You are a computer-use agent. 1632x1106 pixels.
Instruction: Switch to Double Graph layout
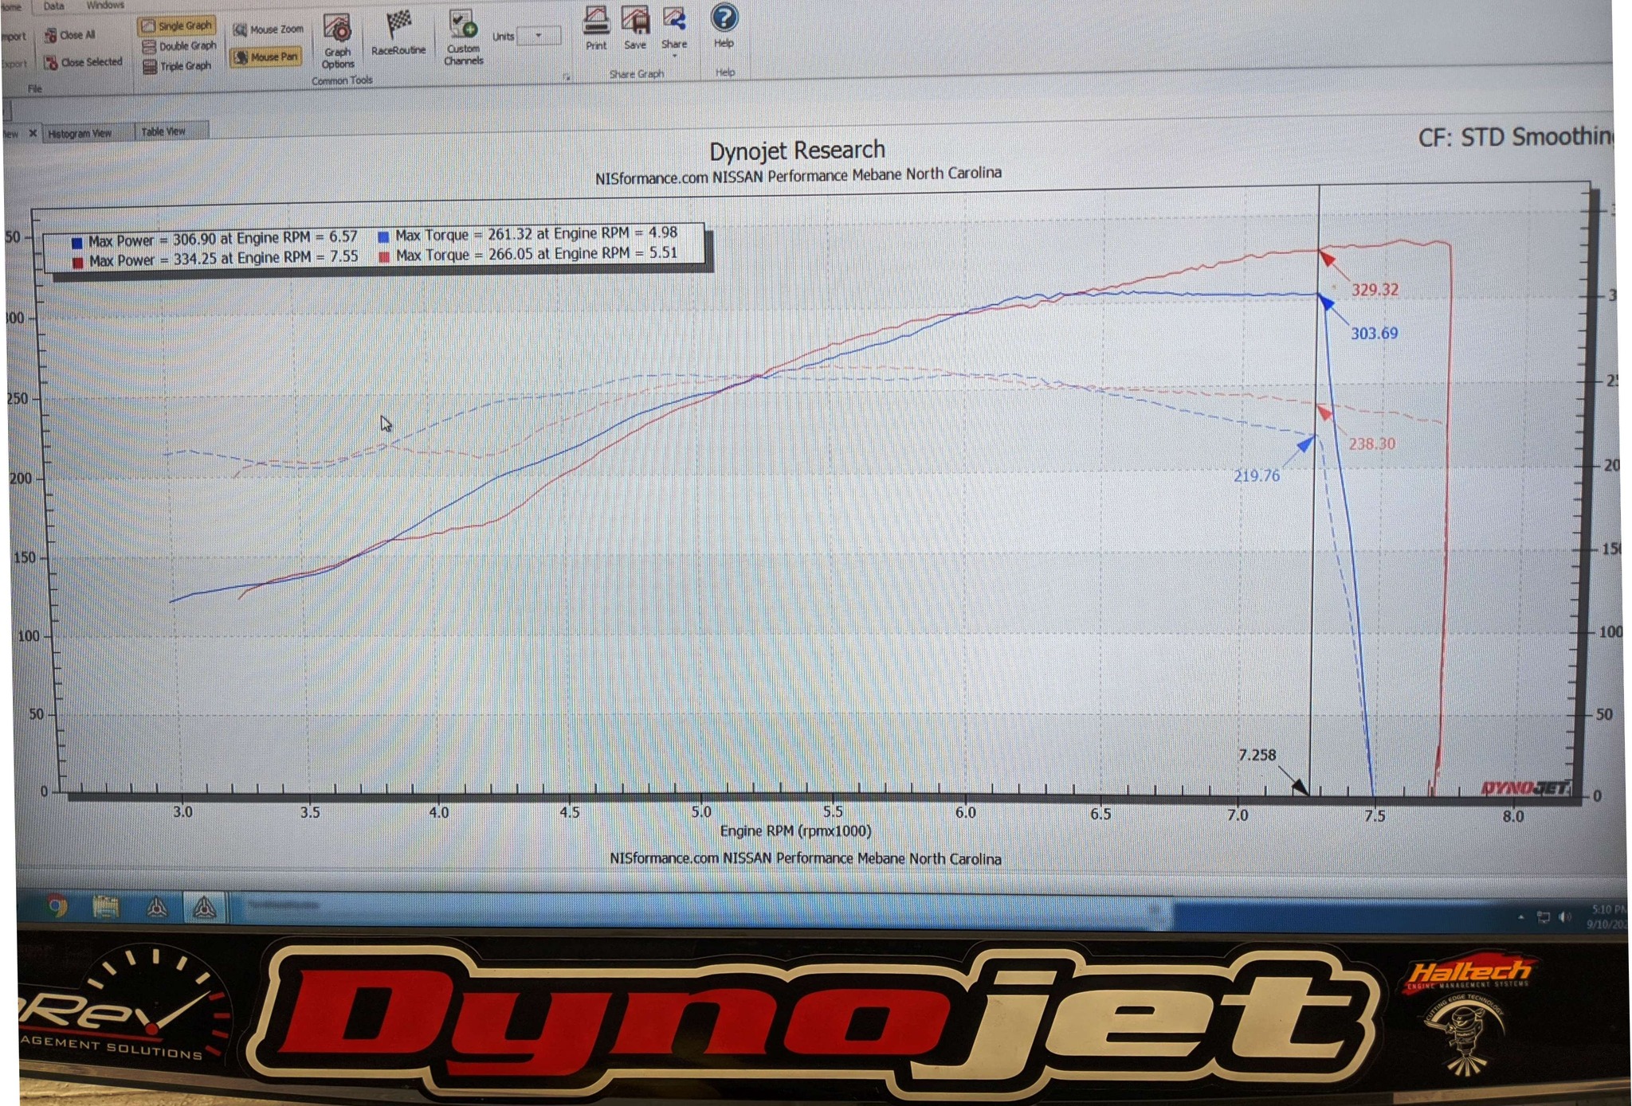point(179,46)
